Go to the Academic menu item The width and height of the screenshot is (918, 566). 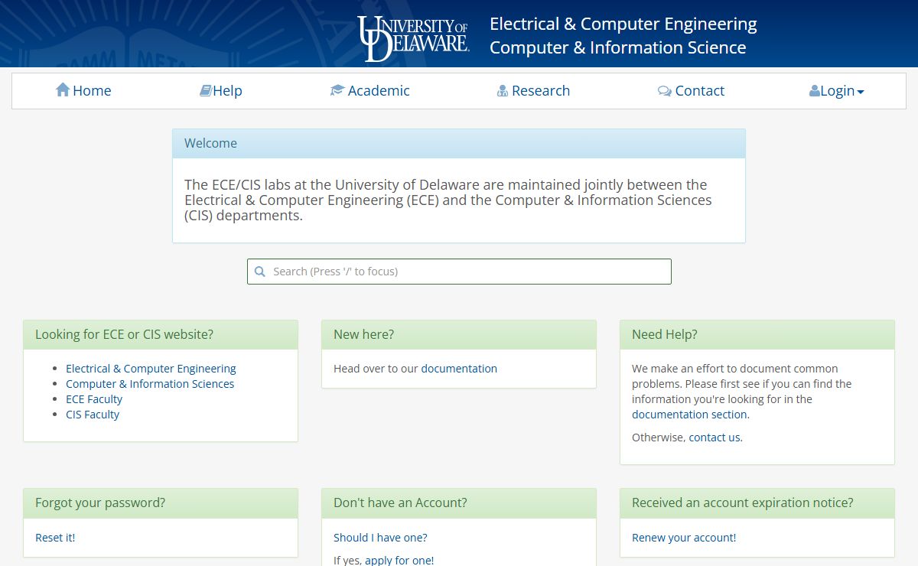[x=369, y=90]
